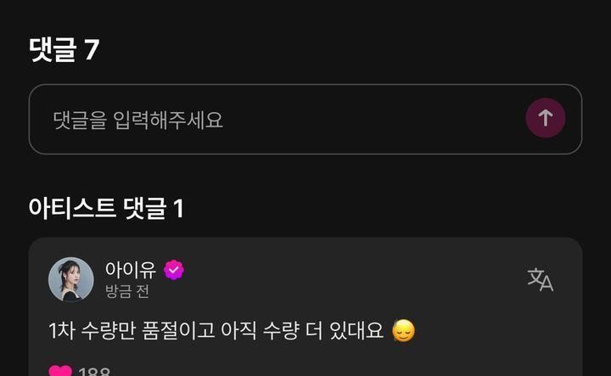611x376 pixels.
Task: Focus the comment input box
Action: pos(305,119)
